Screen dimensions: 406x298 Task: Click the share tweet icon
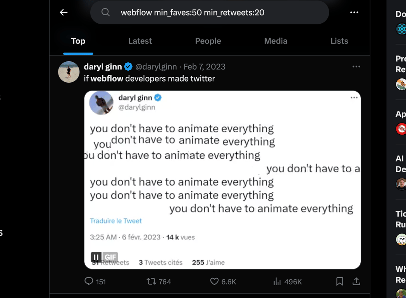(x=356, y=281)
